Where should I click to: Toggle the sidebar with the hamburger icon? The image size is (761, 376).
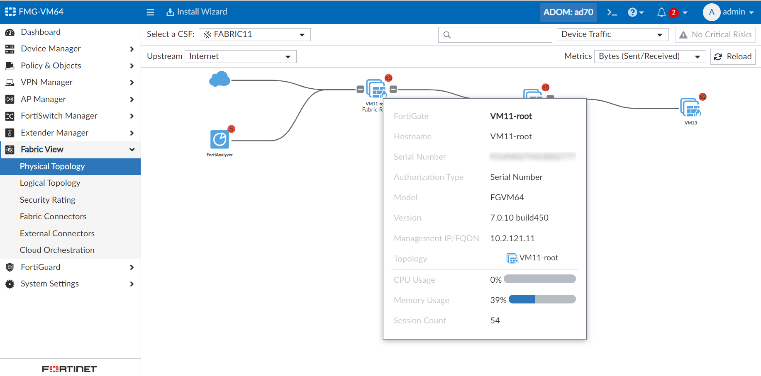coord(150,12)
